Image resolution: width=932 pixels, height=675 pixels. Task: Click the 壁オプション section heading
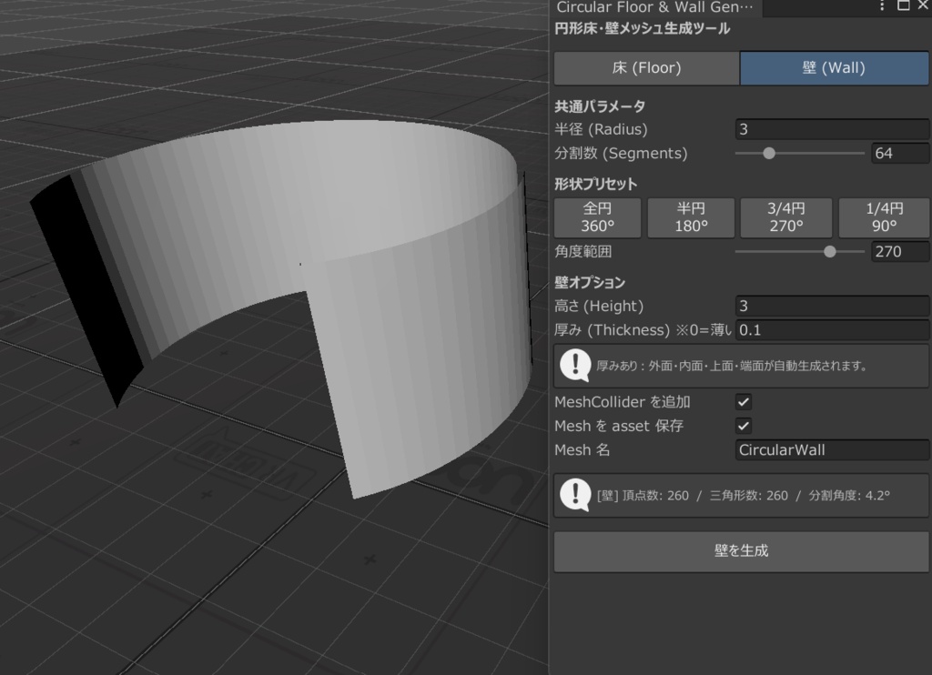tap(590, 282)
